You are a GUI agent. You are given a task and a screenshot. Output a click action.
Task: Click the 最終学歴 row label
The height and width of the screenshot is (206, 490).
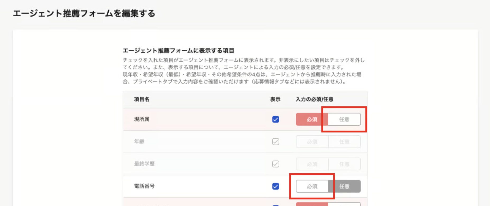[144, 164]
